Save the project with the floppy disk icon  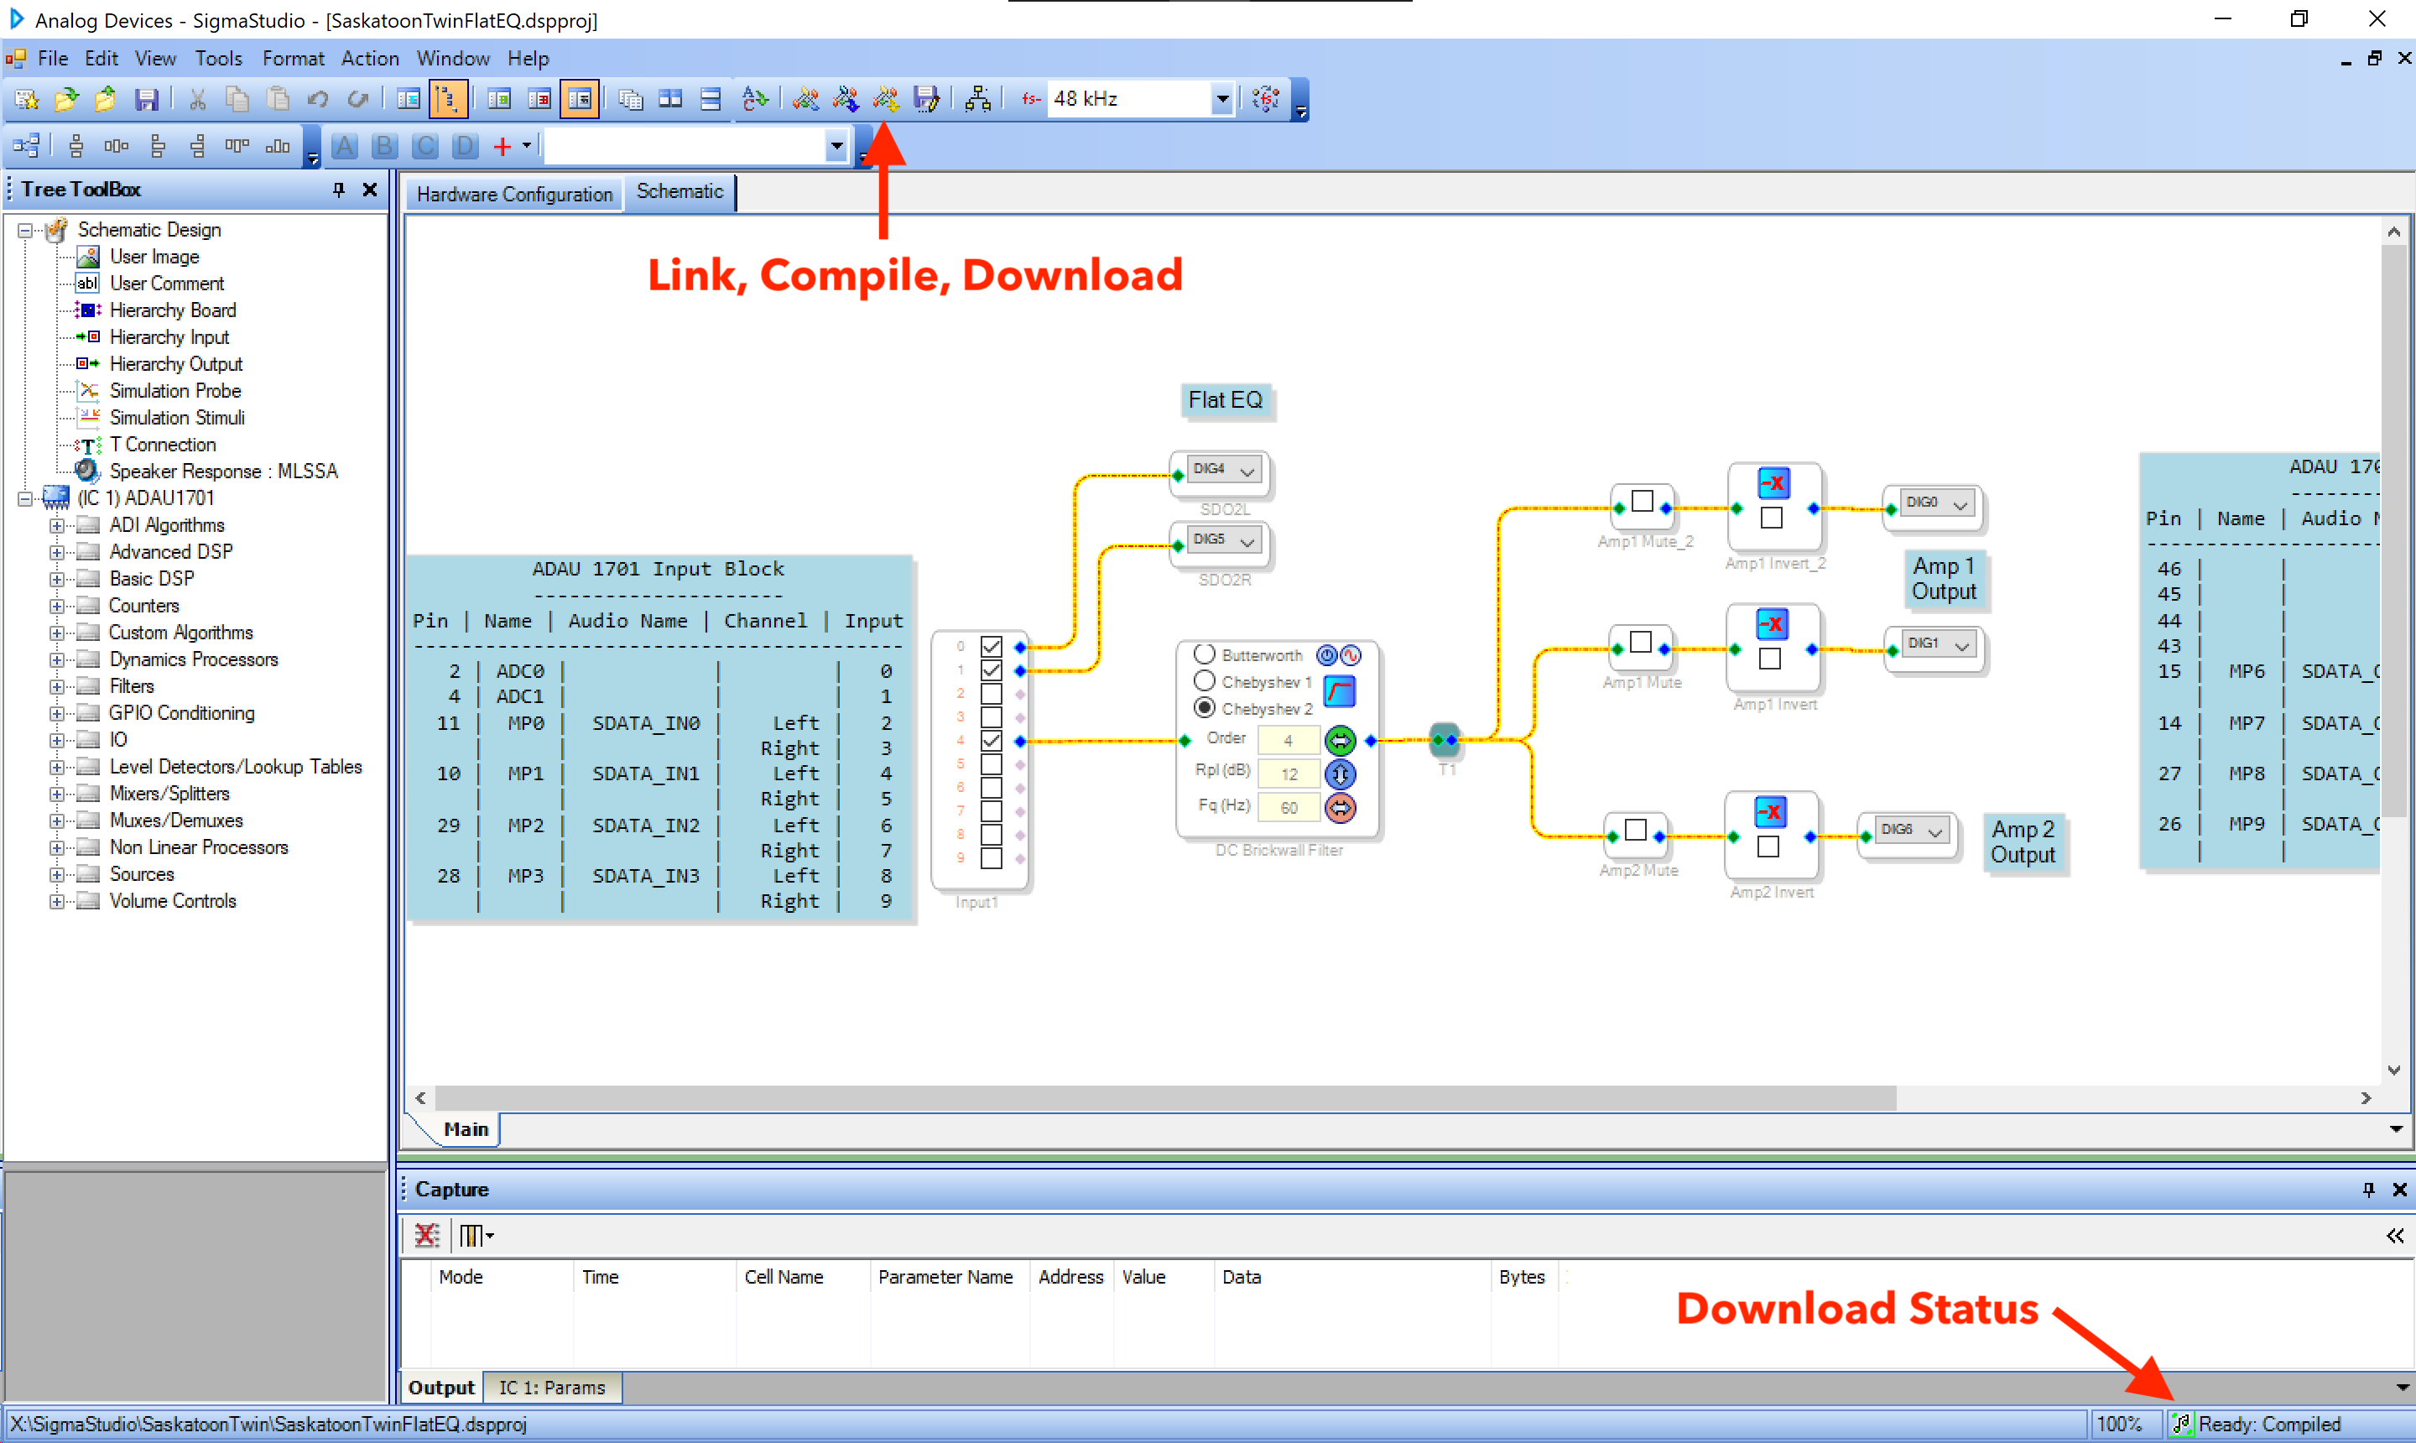(146, 99)
